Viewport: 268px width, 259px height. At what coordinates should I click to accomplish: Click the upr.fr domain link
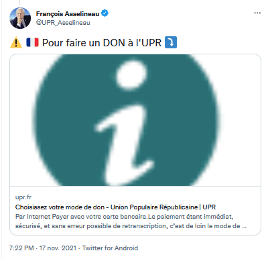[23, 197]
